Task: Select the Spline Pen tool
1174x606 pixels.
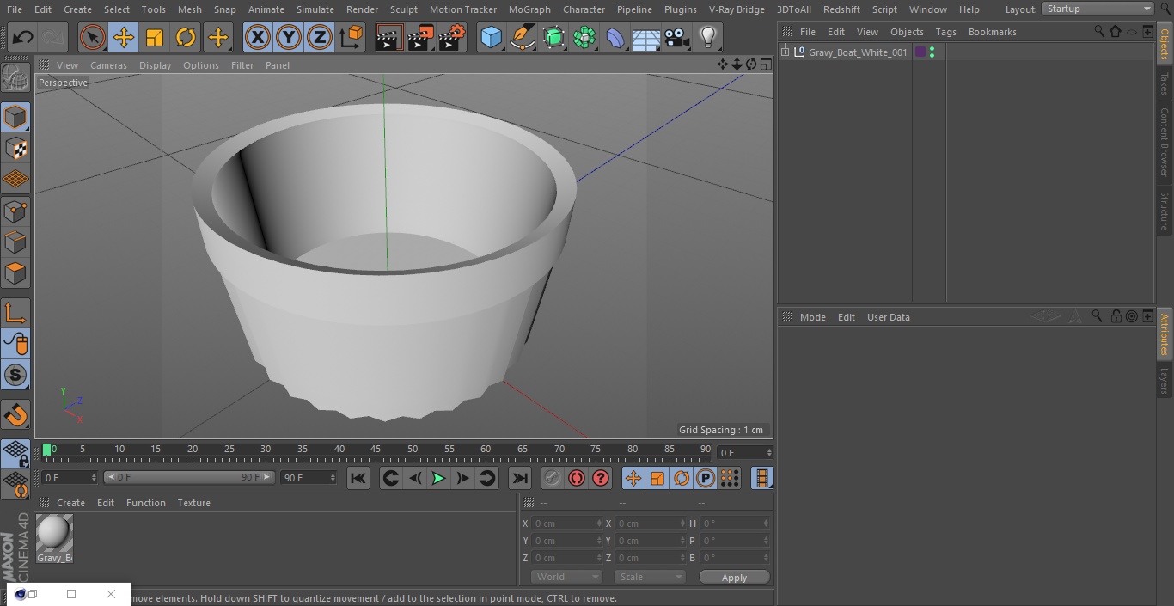Action: [523, 37]
